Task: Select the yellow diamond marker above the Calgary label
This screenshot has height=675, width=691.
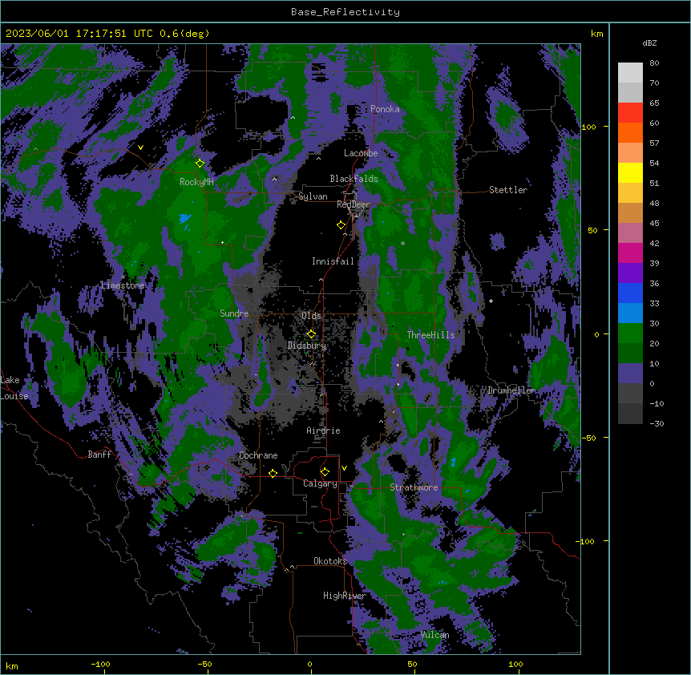Action: [x=325, y=472]
